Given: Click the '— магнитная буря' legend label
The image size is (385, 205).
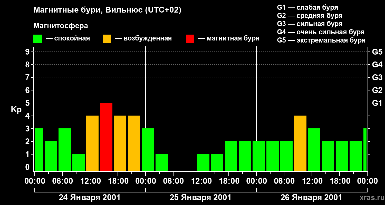Looking at the screenshot, I should click(229, 39).
